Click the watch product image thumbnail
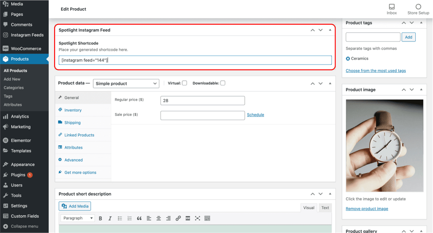 (385, 146)
